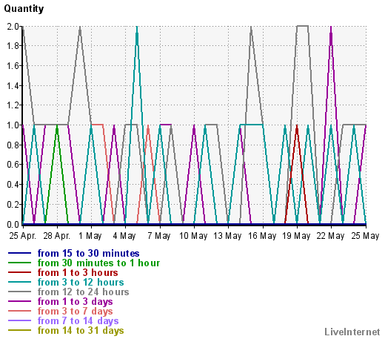Click the 'from 3 to 12 hours' legend label
Screen dimensions: 385x339
pos(81,282)
